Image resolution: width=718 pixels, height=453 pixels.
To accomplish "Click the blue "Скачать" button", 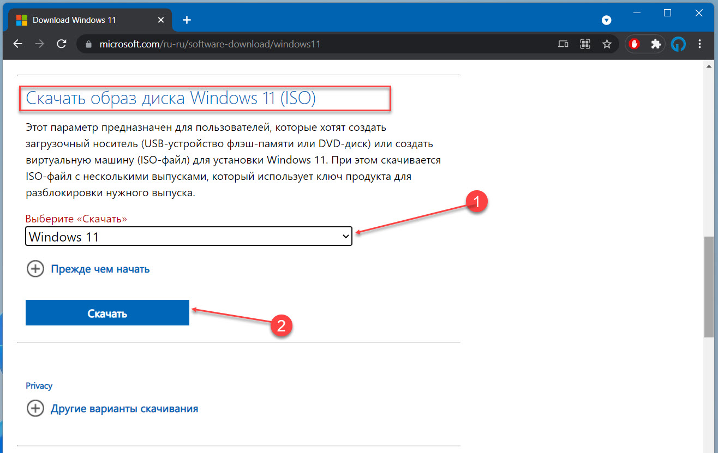I will tap(107, 313).
